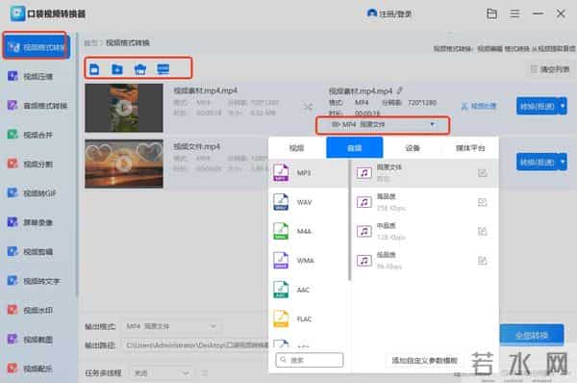Choose the 128 Kbps quality preset
The width and height of the screenshot is (577, 383).
(425, 231)
